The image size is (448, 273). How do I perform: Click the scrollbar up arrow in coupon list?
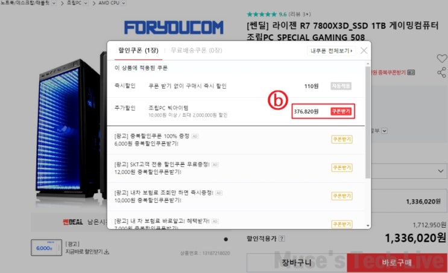tap(368, 63)
